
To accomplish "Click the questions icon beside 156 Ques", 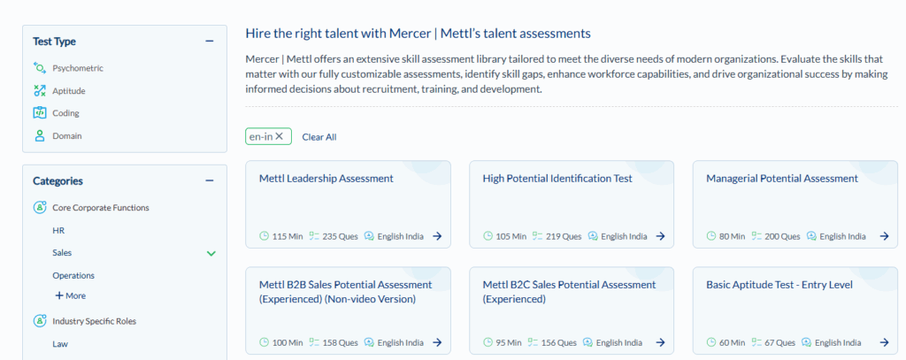I will tap(533, 342).
